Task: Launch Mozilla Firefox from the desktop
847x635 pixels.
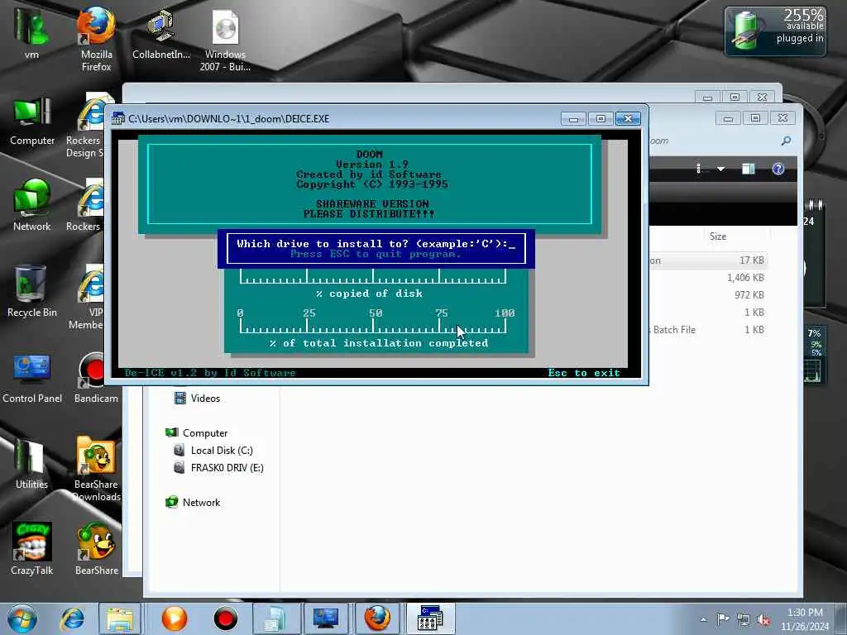Action: click(96, 39)
